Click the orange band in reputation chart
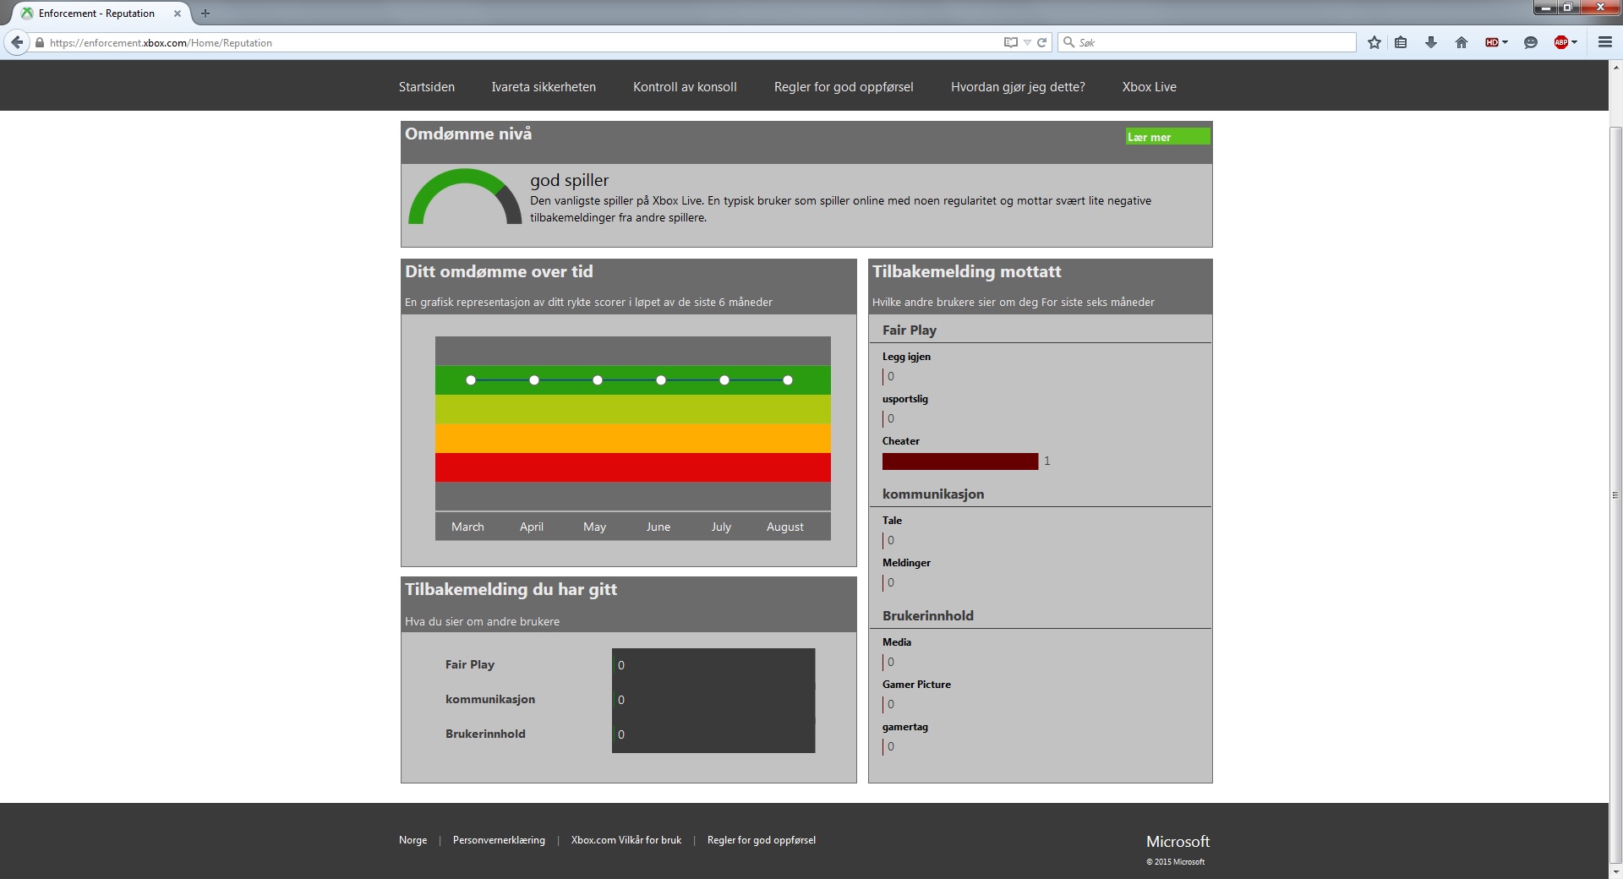The width and height of the screenshot is (1623, 879). (x=633, y=438)
